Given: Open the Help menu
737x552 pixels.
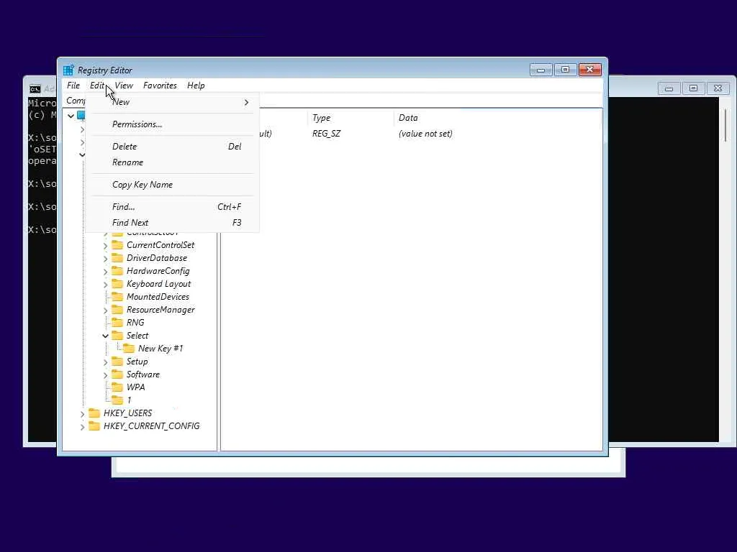Looking at the screenshot, I should [x=196, y=86].
